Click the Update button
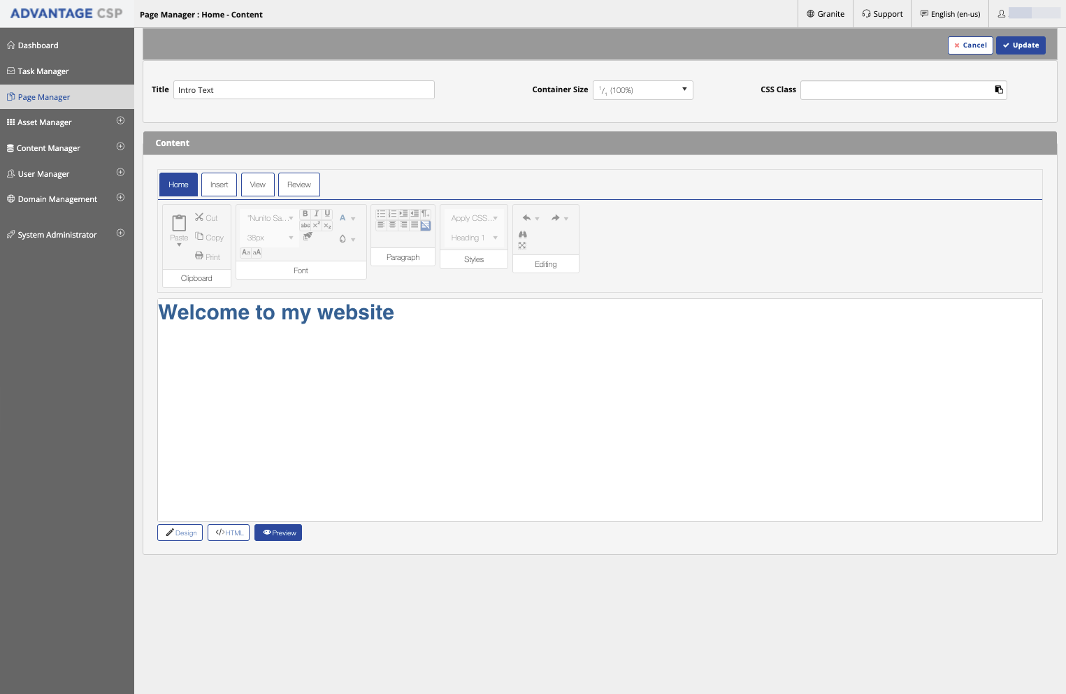 click(x=1021, y=45)
